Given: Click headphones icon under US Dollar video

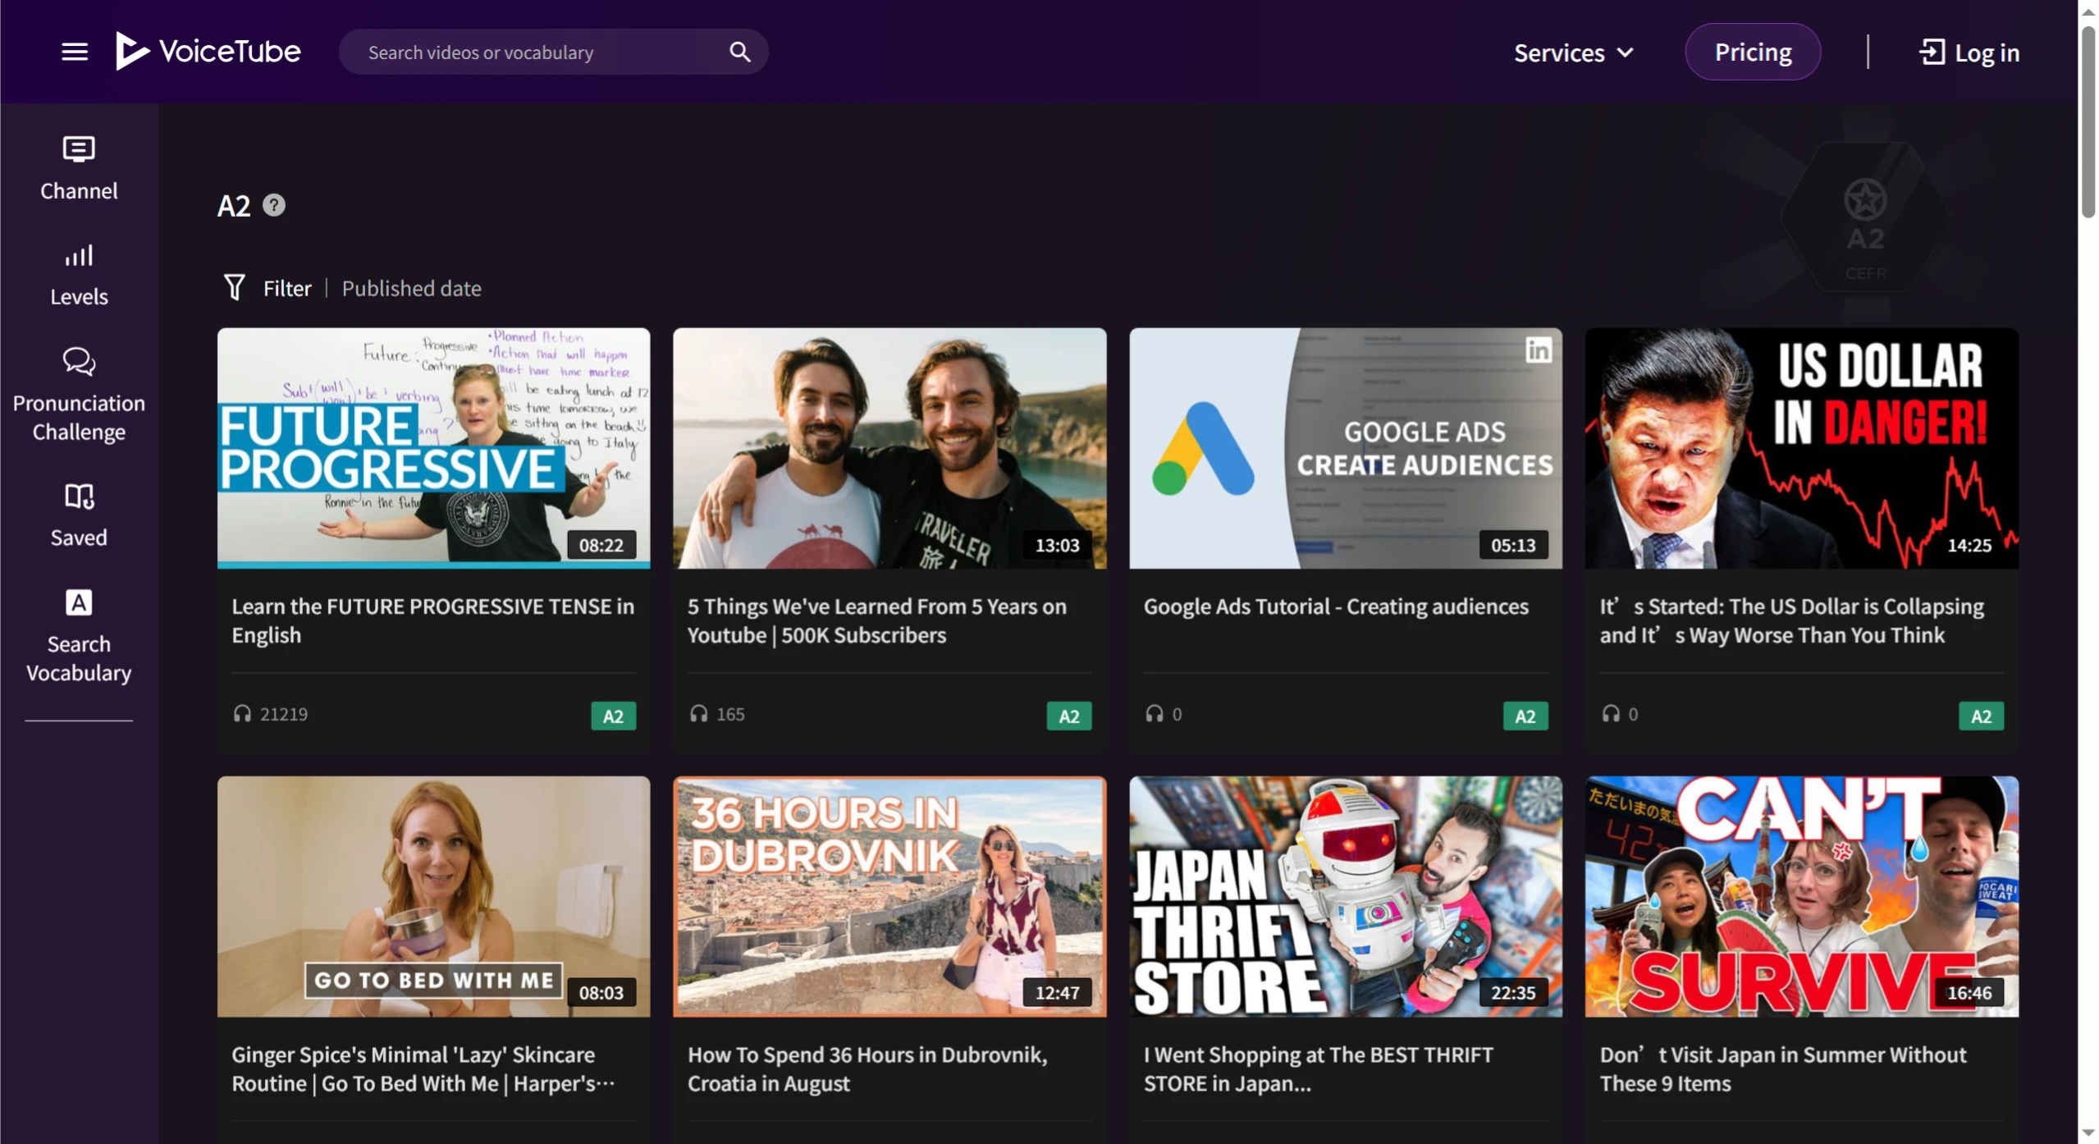Looking at the screenshot, I should (x=1611, y=713).
